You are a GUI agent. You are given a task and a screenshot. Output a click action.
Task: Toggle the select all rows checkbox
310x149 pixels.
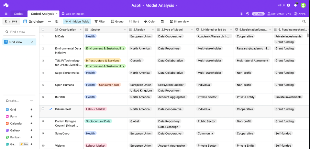(43, 30)
